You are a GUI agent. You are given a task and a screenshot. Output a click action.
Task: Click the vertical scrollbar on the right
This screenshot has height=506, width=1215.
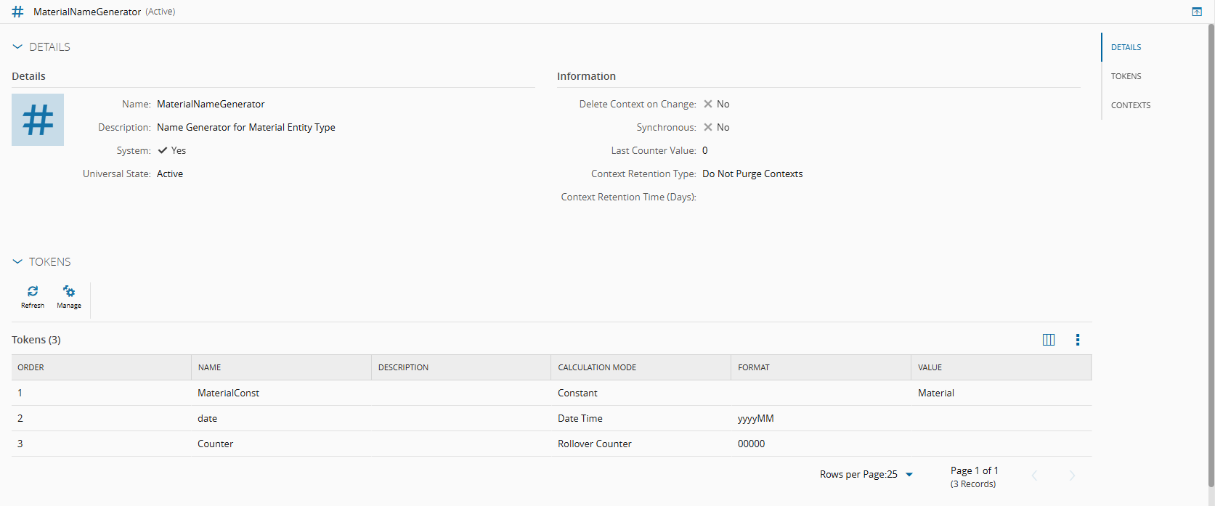tap(1211, 254)
